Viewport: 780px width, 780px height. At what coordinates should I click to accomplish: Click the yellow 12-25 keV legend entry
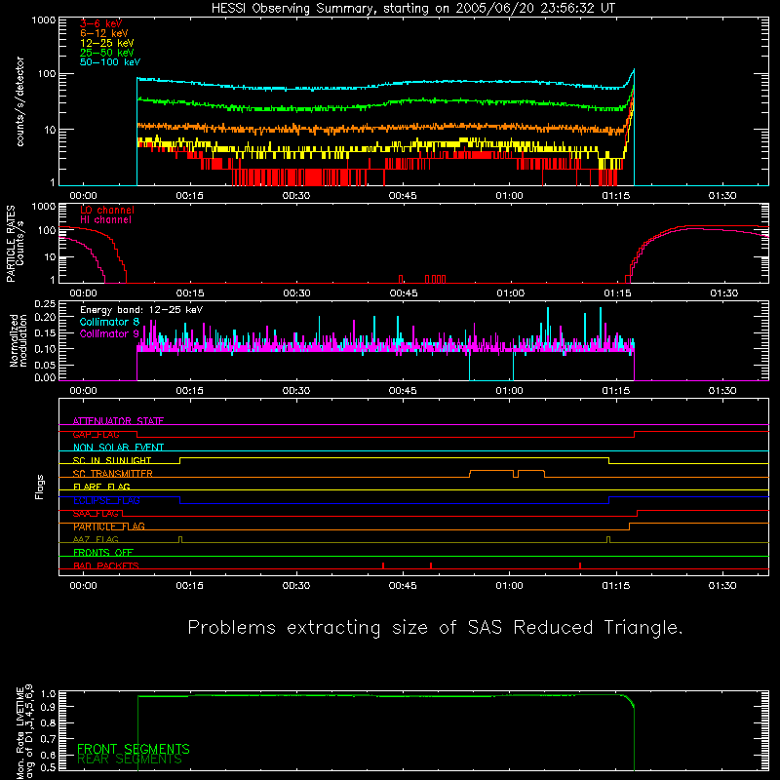pos(107,43)
